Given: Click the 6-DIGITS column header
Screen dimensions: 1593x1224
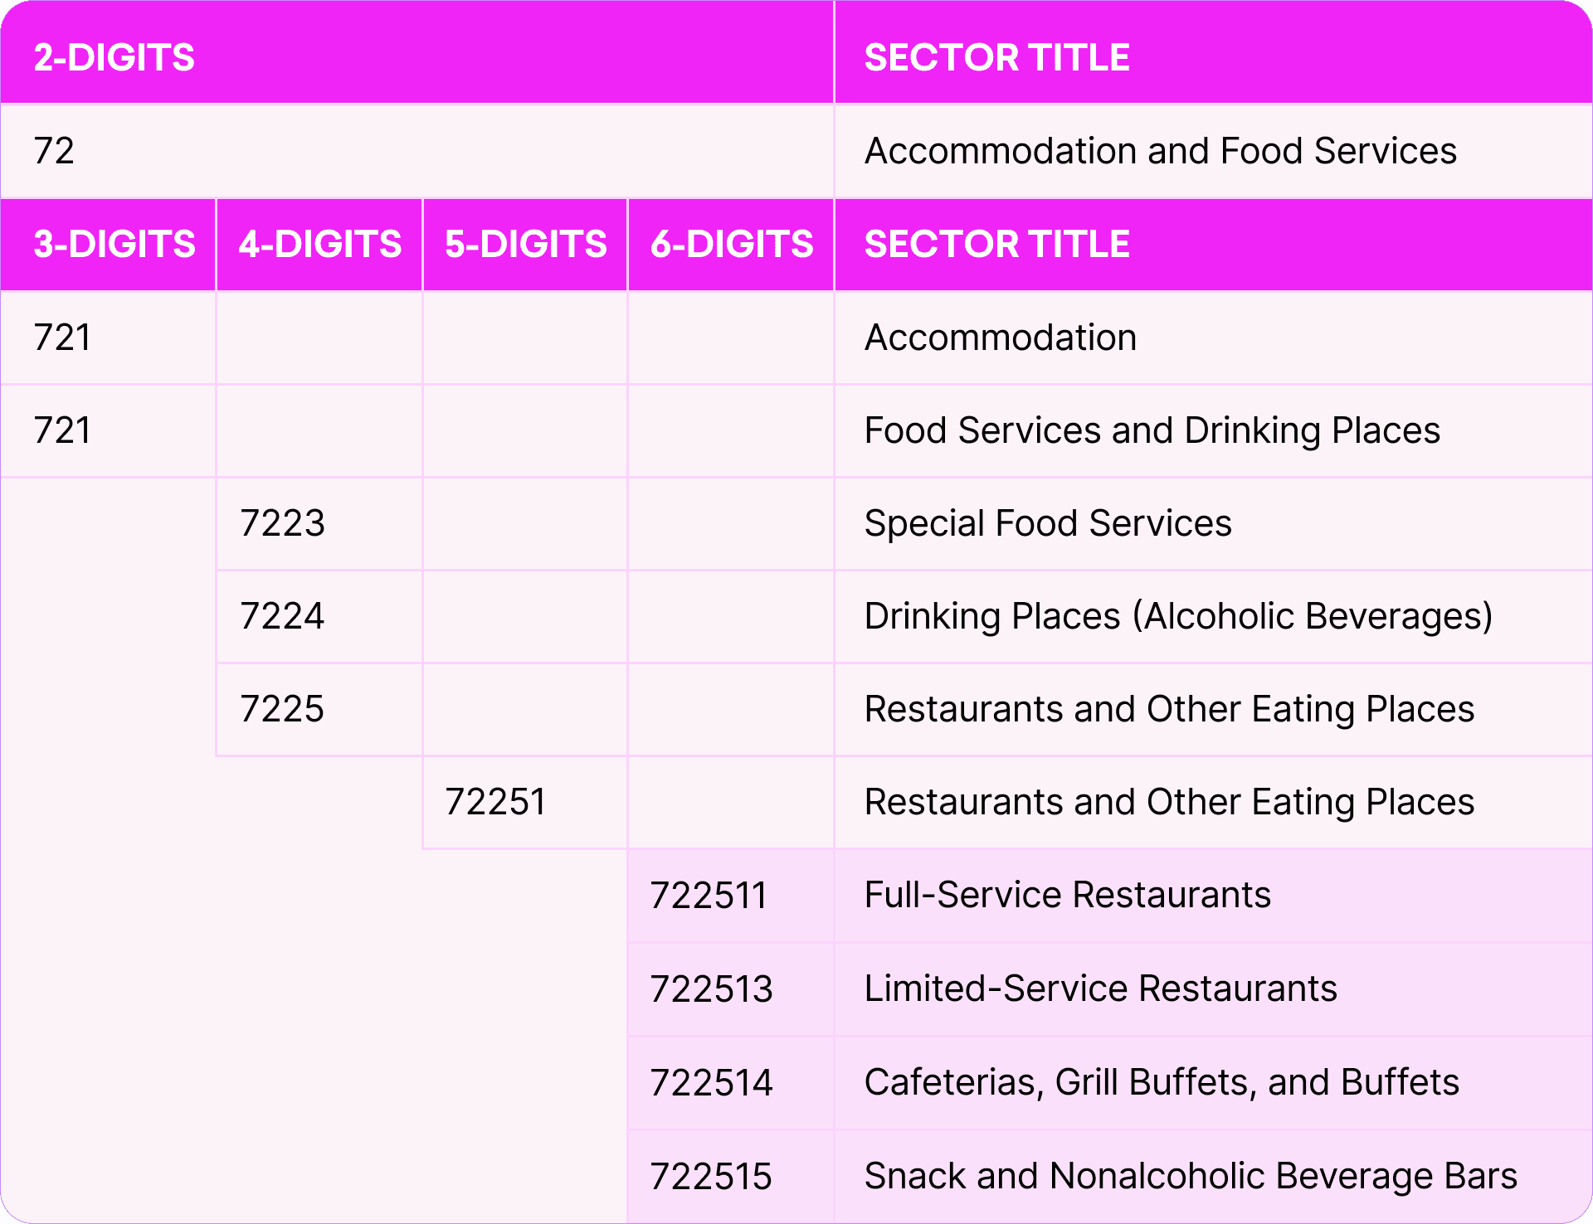Looking at the screenshot, I should [x=731, y=245].
